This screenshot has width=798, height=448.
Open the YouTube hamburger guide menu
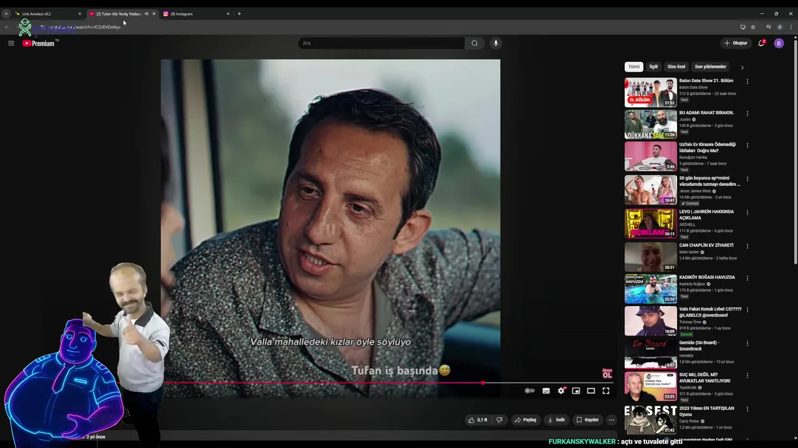pyautogui.click(x=11, y=43)
